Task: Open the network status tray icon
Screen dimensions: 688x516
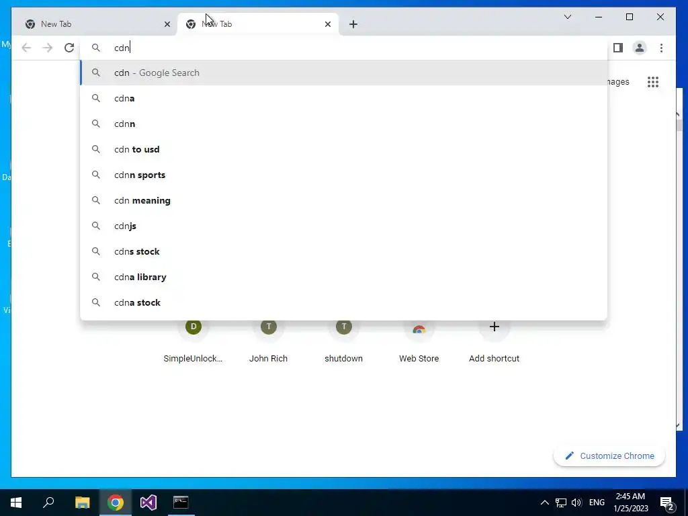Action: point(561,503)
